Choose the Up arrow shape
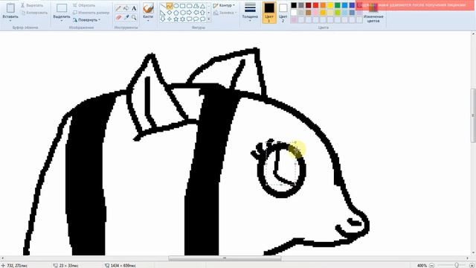The height and width of the screenshot is (268, 476). [202, 13]
